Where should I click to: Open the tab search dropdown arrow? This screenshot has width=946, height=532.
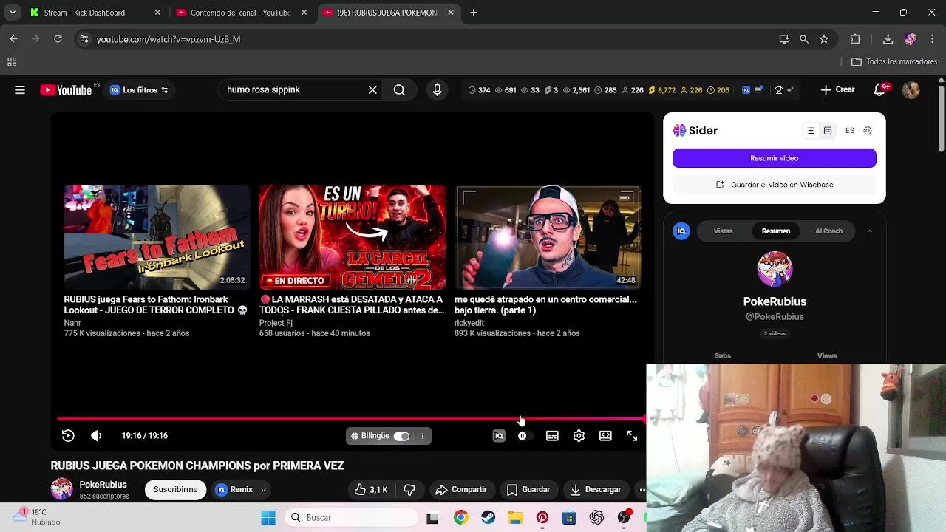(x=13, y=13)
